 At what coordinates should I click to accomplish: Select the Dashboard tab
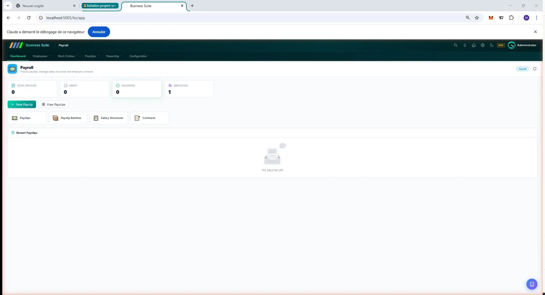pos(18,56)
